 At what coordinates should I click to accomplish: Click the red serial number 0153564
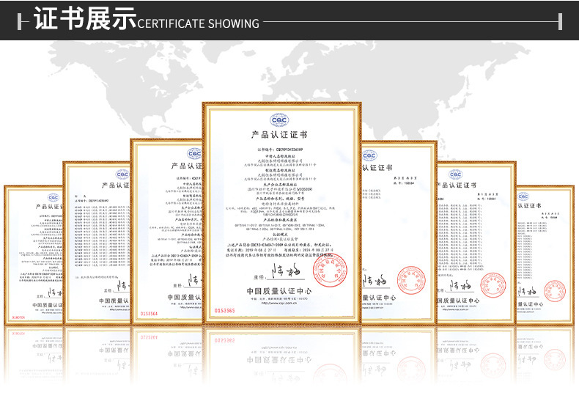149,314
